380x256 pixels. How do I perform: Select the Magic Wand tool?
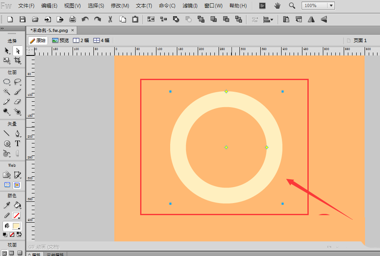pyautogui.click(x=7, y=91)
